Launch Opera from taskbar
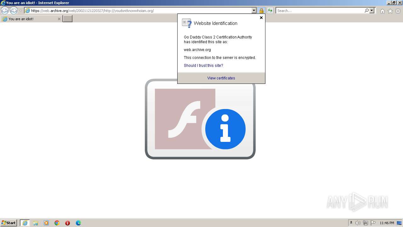The width and height of the screenshot is (403, 227). [67, 223]
